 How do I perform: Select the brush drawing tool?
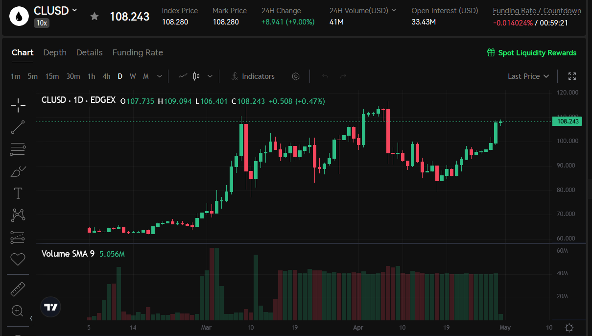(x=18, y=171)
